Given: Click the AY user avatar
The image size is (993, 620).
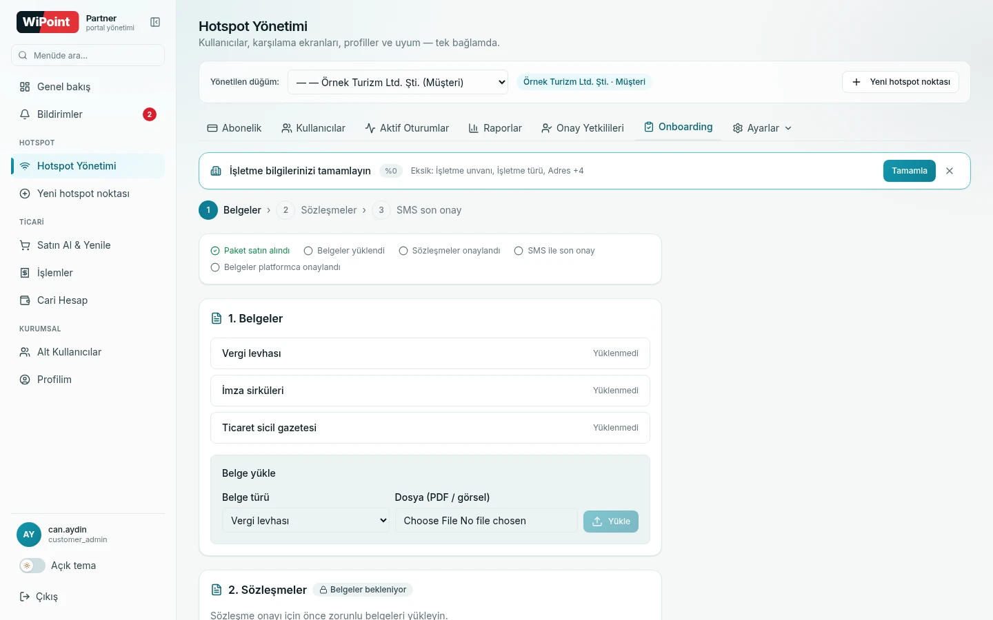Looking at the screenshot, I should (29, 535).
